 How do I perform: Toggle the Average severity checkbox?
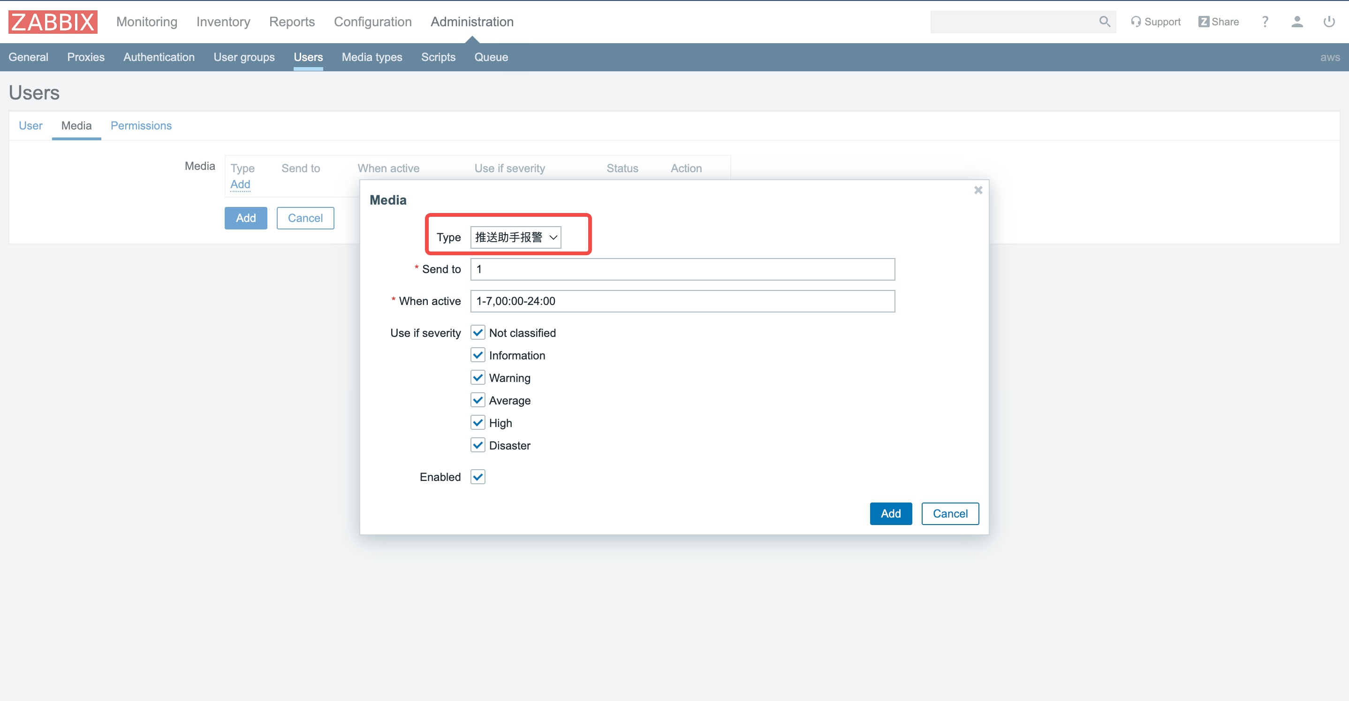point(477,400)
